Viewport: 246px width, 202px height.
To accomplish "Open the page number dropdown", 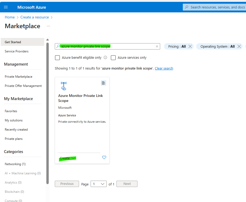I will tap(99, 184).
